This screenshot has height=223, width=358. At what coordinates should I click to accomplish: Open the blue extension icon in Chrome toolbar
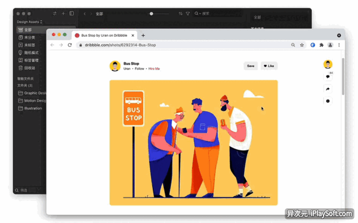click(x=313, y=45)
